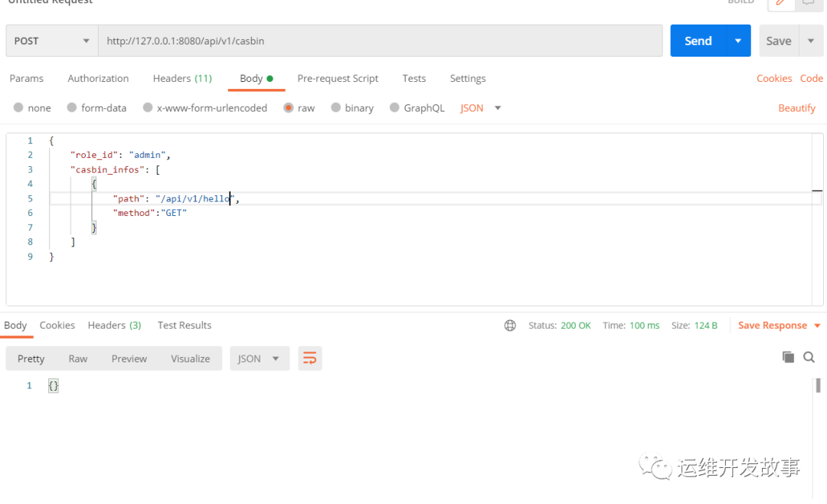Click the pencil edit icon
827x504 pixels.
coord(780,2)
